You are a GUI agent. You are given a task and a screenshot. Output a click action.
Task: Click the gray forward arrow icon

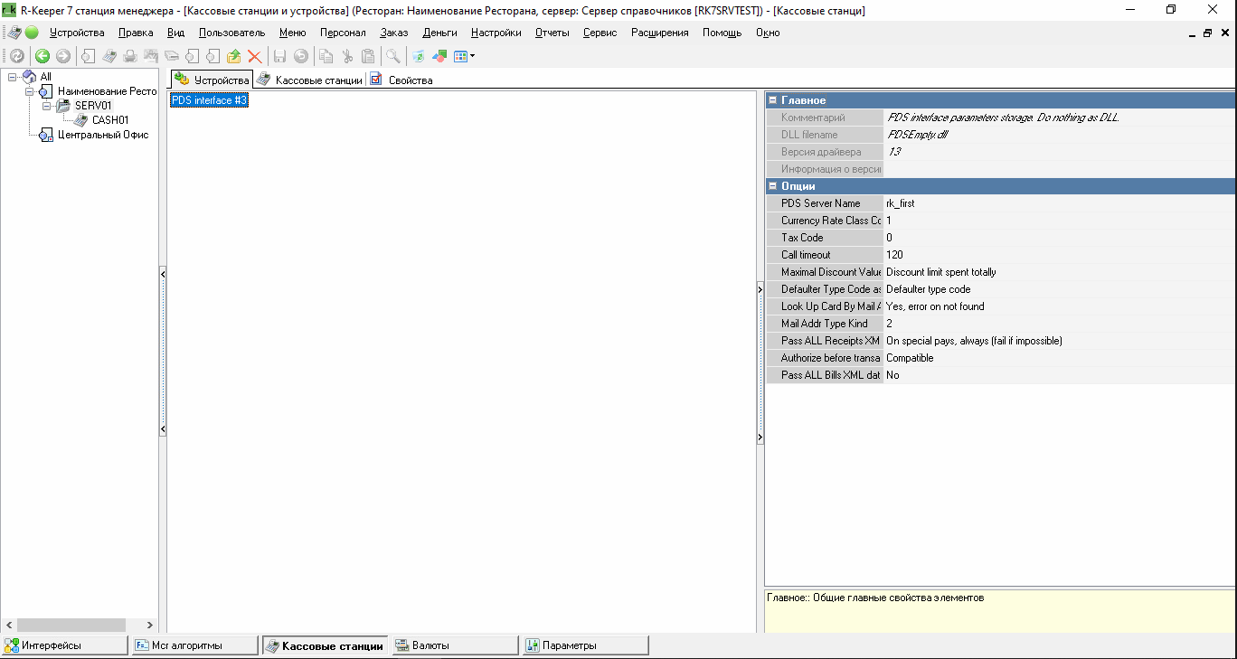pos(62,56)
